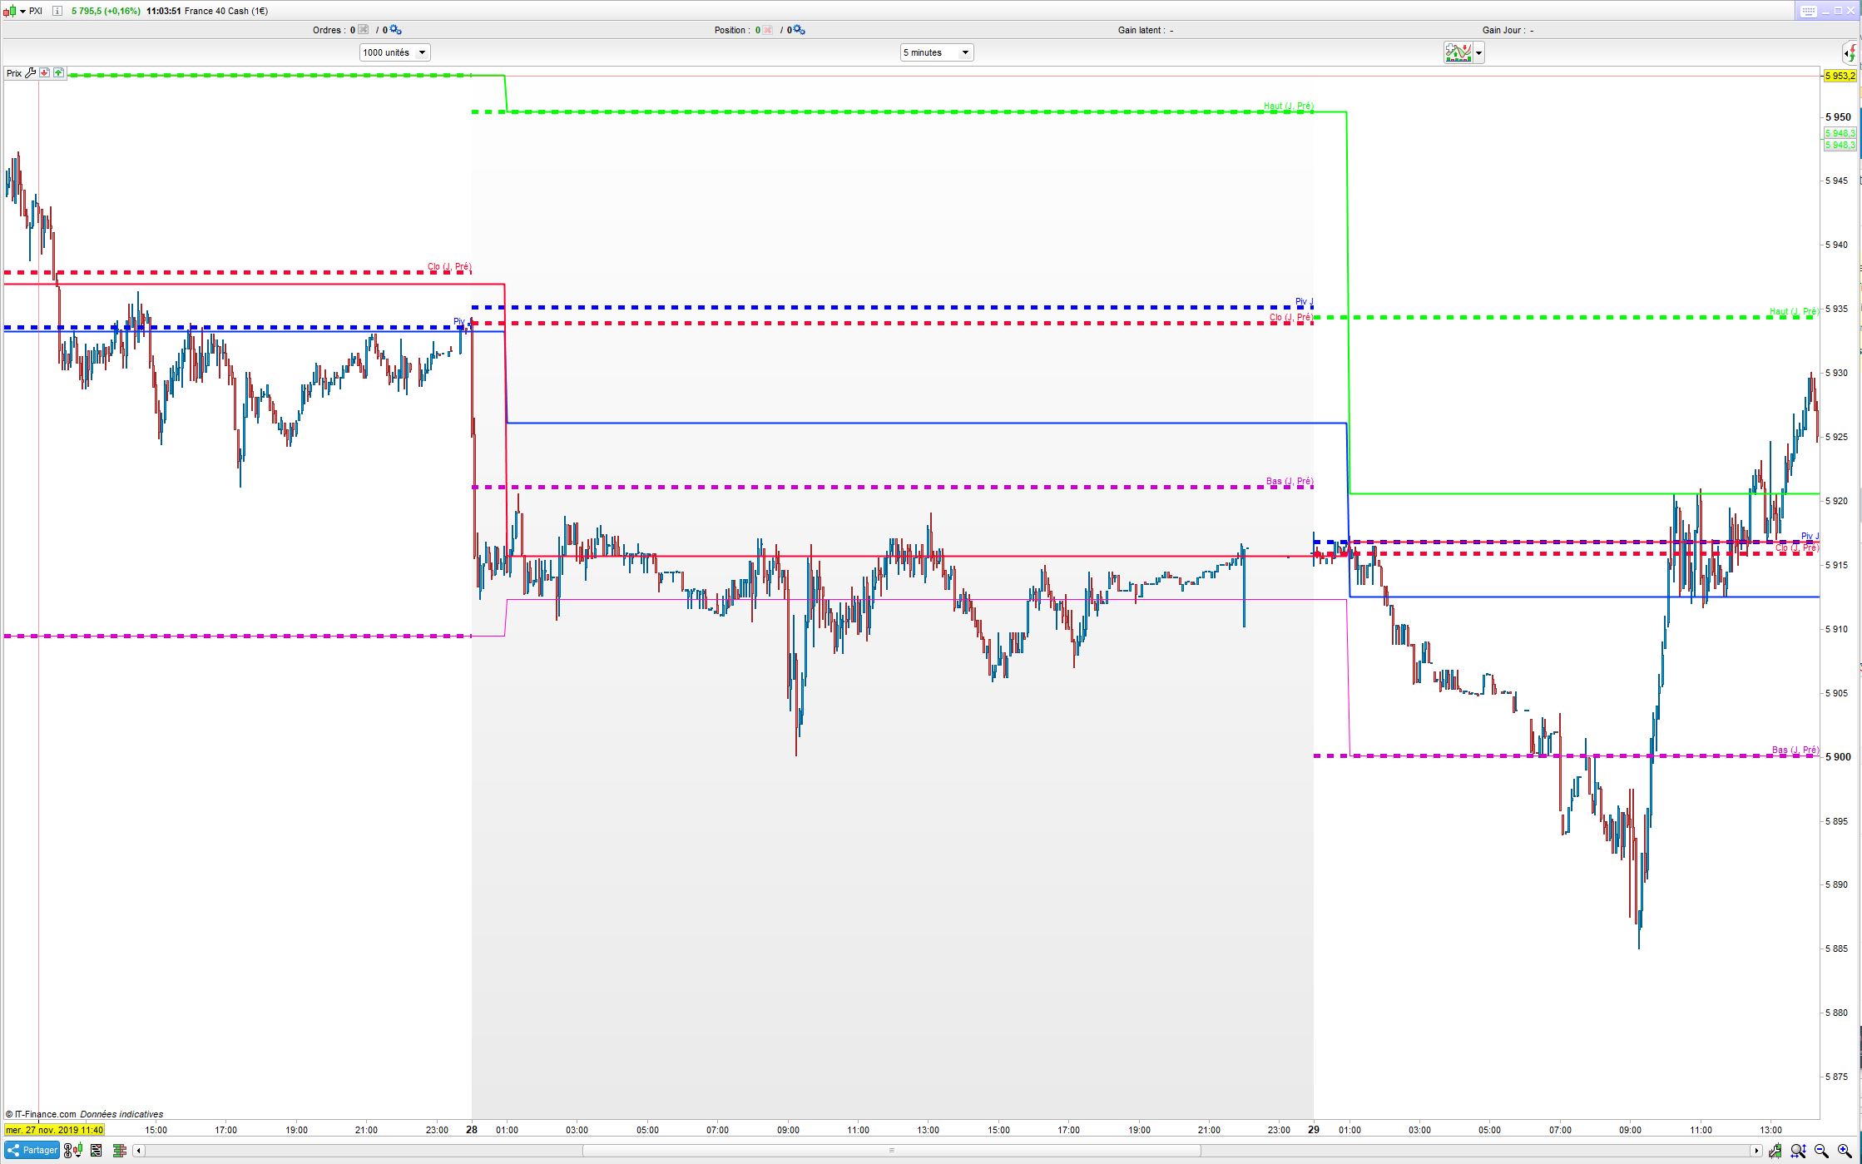Open the orders gear settings icon
Screen dimensions: 1862x1164
click(396, 30)
